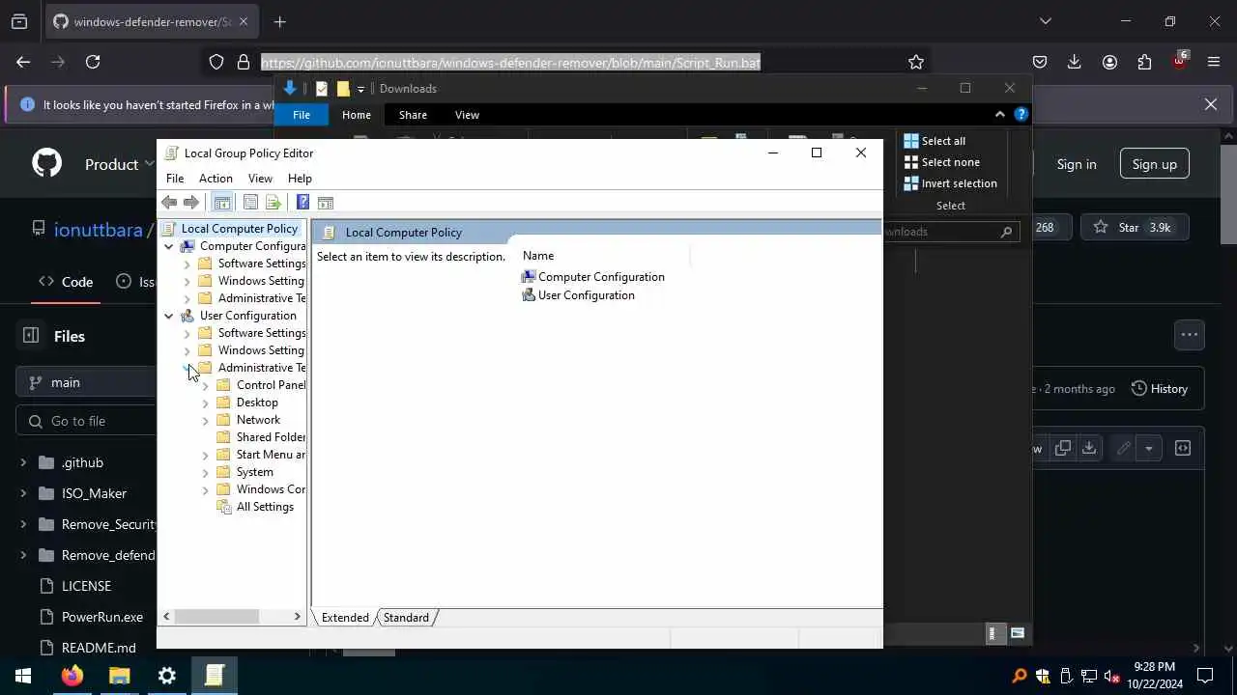The image size is (1237, 695).
Task: Click the Export List toolbar icon
Action: pyautogui.click(x=273, y=203)
